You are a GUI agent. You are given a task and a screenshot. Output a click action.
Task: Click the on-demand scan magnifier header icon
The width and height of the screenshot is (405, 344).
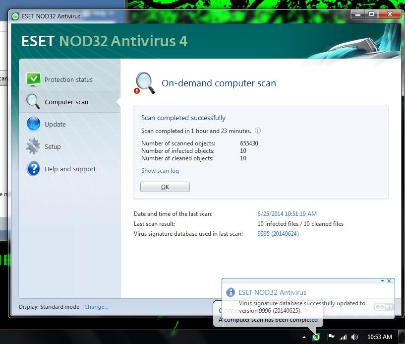click(x=145, y=83)
